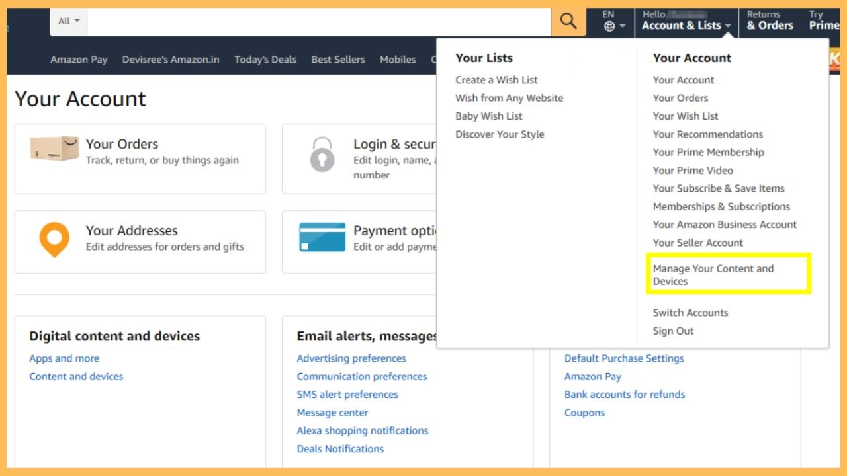Select Sign Out from account menu

pos(673,331)
